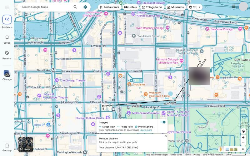
Task: Click the Washington/Wabash station icon
Action: [85, 152]
